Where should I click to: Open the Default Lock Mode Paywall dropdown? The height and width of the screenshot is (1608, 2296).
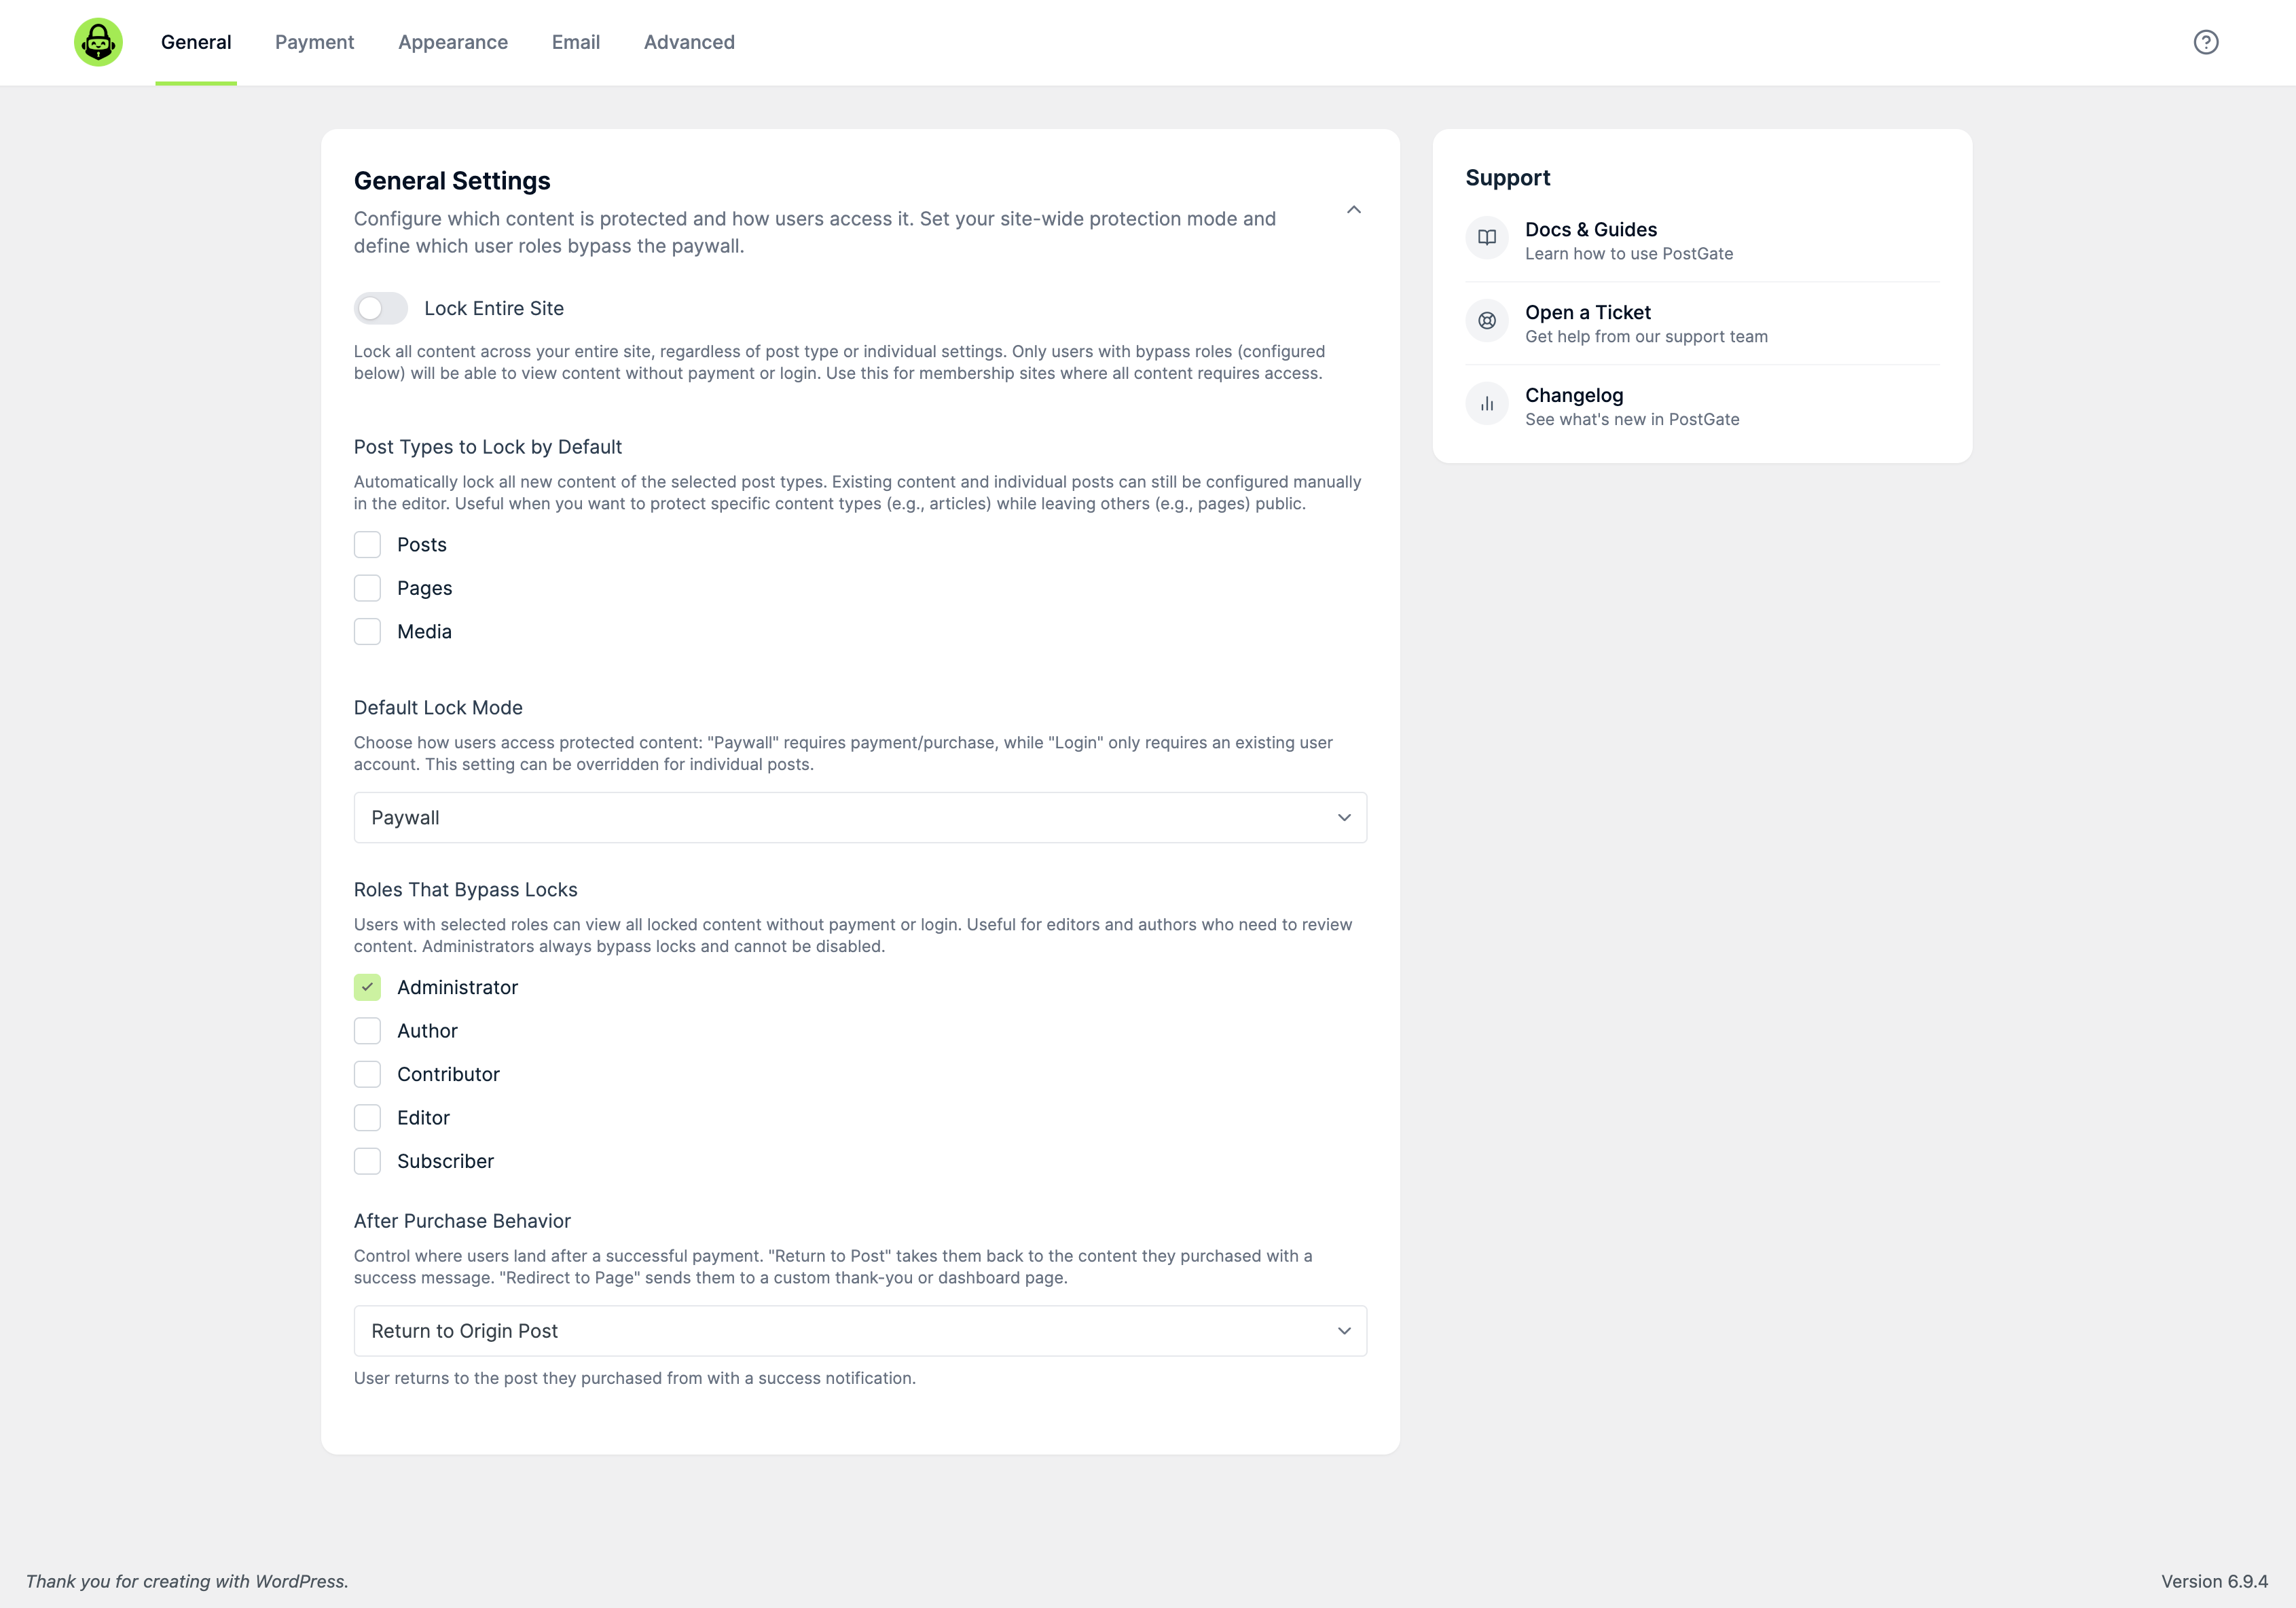coord(860,818)
